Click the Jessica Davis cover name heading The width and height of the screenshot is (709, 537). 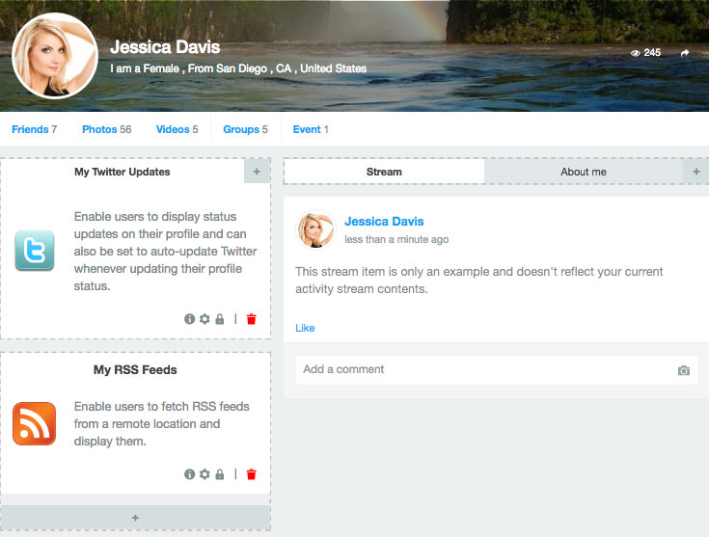tap(165, 47)
